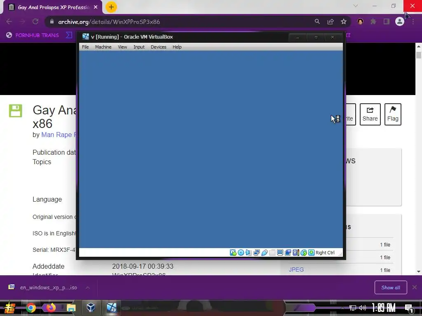
Task: Click the USB devices indicator in VirtualBox
Action: click(x=264, y=253)
